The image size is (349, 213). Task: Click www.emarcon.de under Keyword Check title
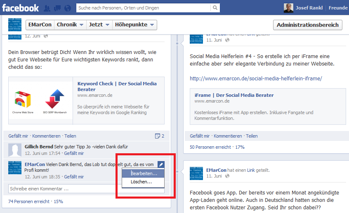(95, 95)
